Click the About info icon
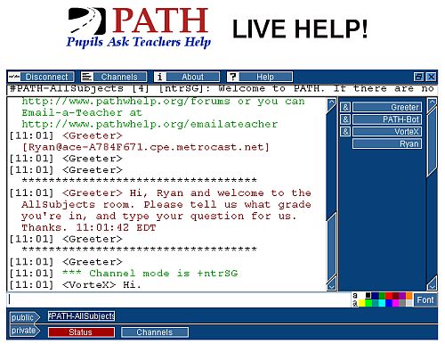The height and width of the screenshot is (344, 445). click(x=159, y=77)
